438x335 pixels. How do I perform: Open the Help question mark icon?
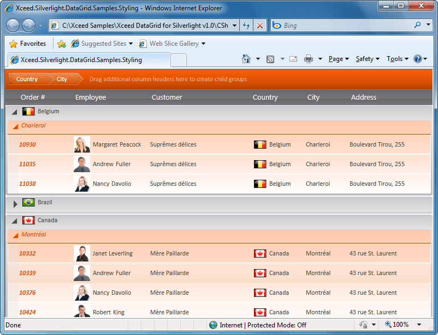click(x=418, y=59)
